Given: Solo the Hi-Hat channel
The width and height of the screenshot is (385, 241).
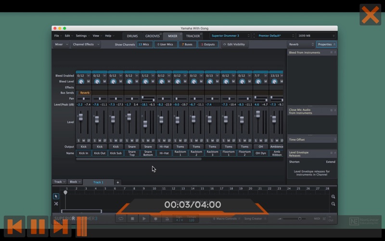Looking at the screenshot, I should pyautogui.click(x=159, y=141).
